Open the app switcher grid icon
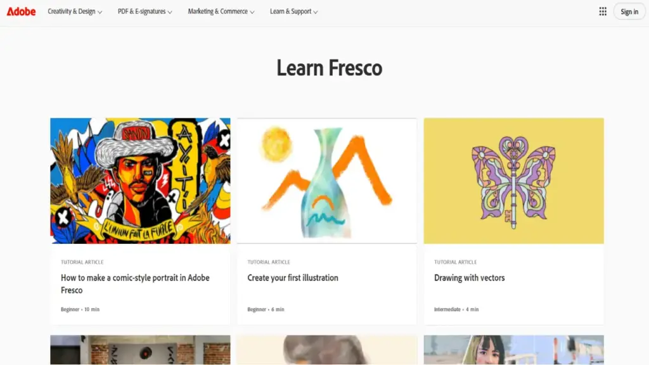Viewport: 649px width, 365px height. (602, 11)
